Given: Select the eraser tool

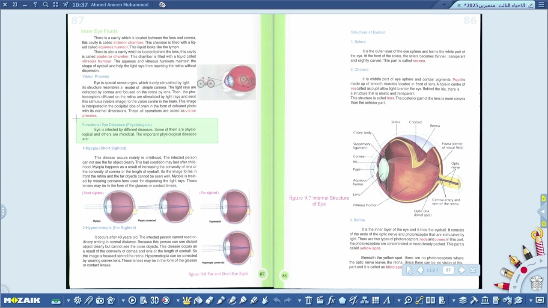Looking at the screenshot, I should coord(209,300).
